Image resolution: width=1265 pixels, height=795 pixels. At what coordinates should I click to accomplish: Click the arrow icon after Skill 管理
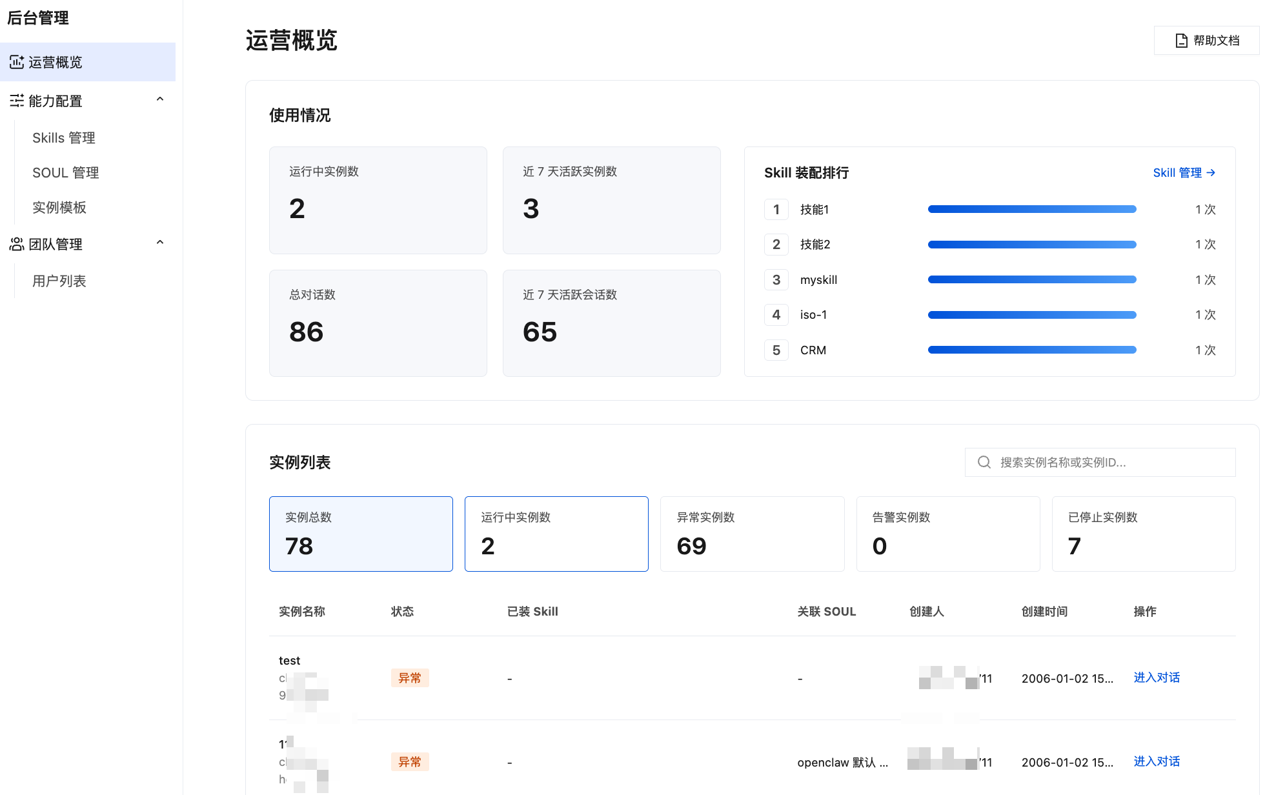pyautogui.click(x=1211, y=172)
